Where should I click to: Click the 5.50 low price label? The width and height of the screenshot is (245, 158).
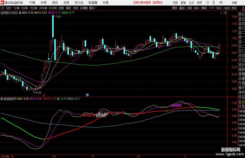(38, 93)
